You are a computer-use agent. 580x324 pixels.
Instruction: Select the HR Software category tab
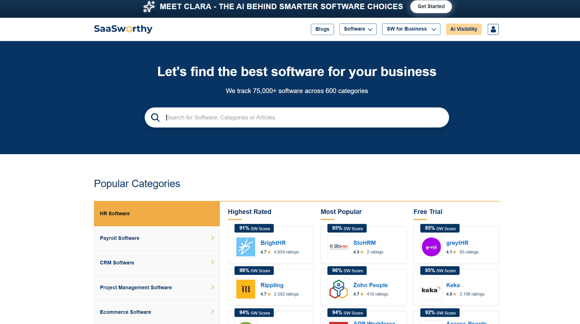click(x=157, y=214)
